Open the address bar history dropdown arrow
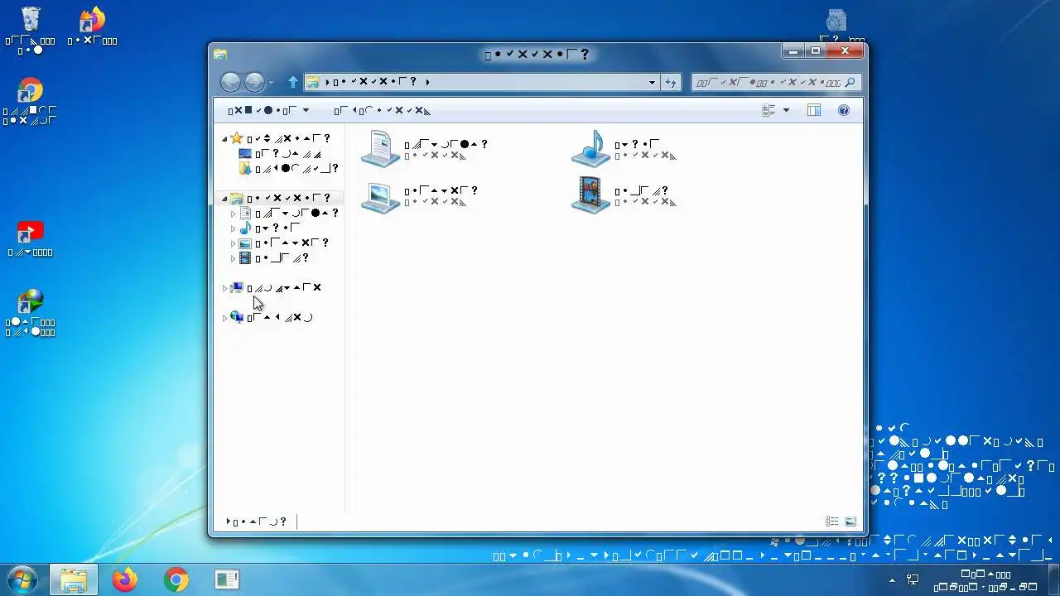 click(653, 82)
